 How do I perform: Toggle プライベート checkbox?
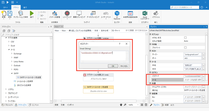(185, 47)
